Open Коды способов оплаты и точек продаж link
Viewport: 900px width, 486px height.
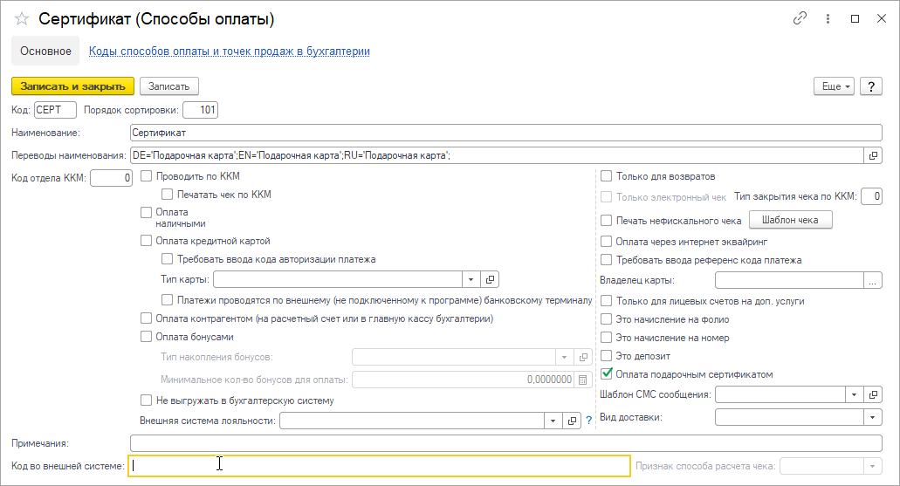[229, 51]
